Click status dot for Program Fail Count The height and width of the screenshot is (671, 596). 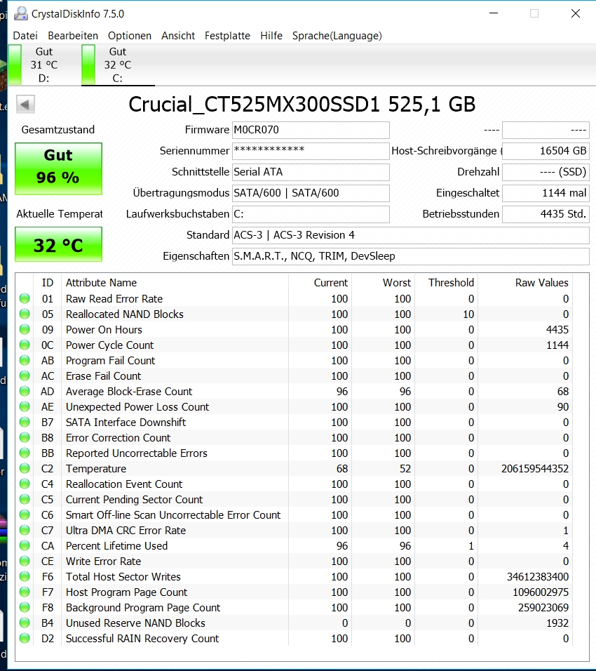(x=25, y=360)
